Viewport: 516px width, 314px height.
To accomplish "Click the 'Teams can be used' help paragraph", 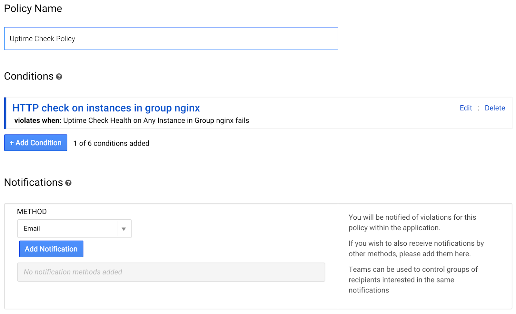I will pos(413,280).
